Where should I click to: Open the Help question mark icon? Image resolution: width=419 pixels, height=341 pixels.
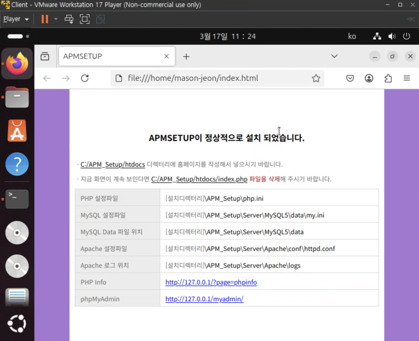coord(17,164)
